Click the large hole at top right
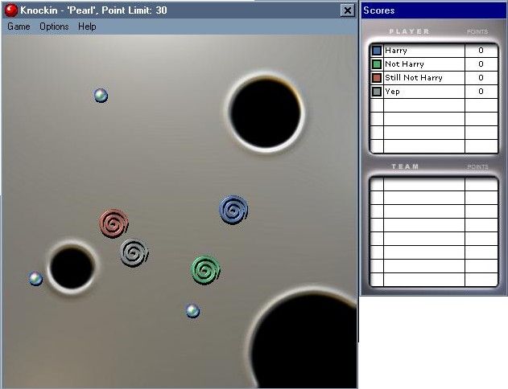This screenshot has height=389, width=508. click(x=266, y=113)
